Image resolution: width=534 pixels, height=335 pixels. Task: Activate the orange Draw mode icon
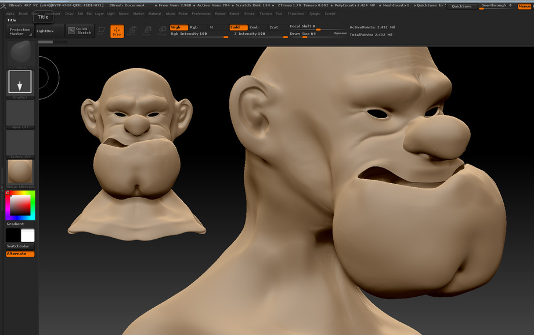[117, 31]
